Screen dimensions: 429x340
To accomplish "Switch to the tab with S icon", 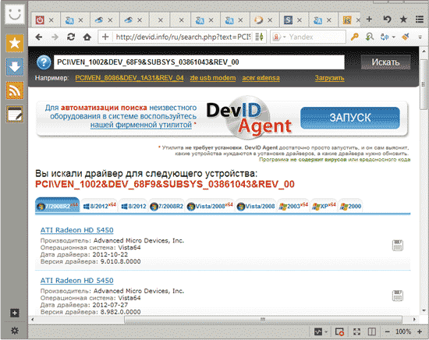I will coord(288,20).
